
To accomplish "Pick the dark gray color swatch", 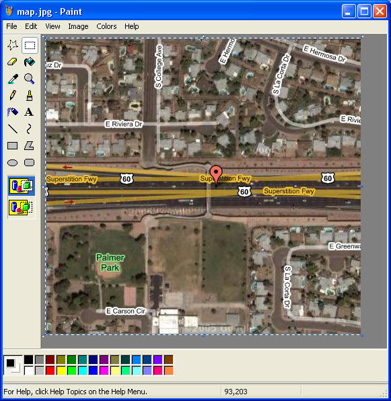I will coord(40,359).
